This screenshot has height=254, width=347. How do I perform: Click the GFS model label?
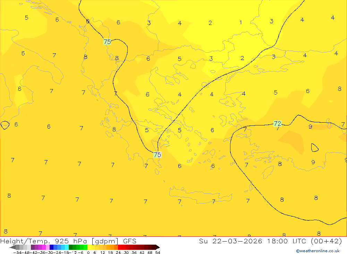130,241
